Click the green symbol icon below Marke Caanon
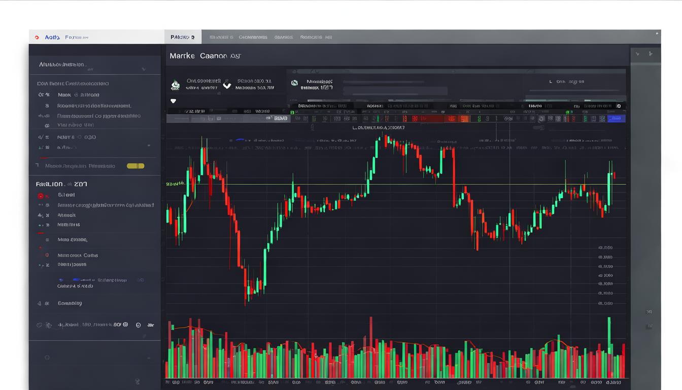The image size is (682, 390). click(175, 85)
